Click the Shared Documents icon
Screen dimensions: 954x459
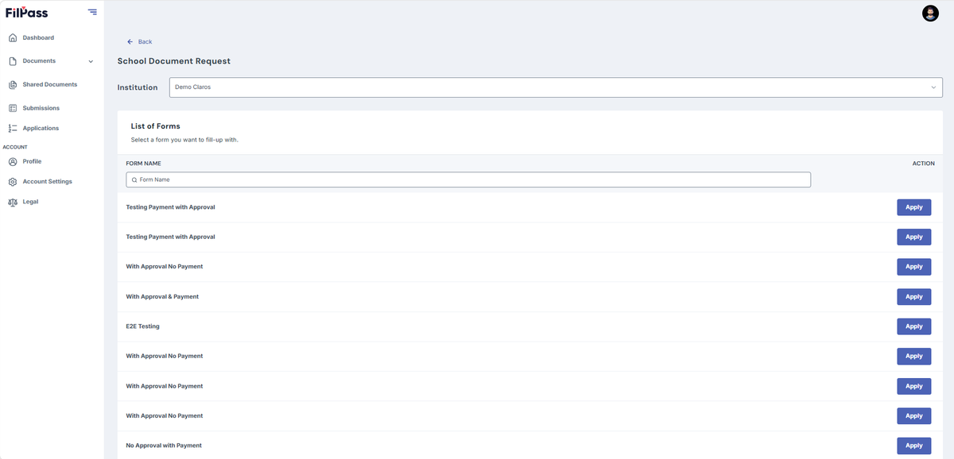point(13,85)
